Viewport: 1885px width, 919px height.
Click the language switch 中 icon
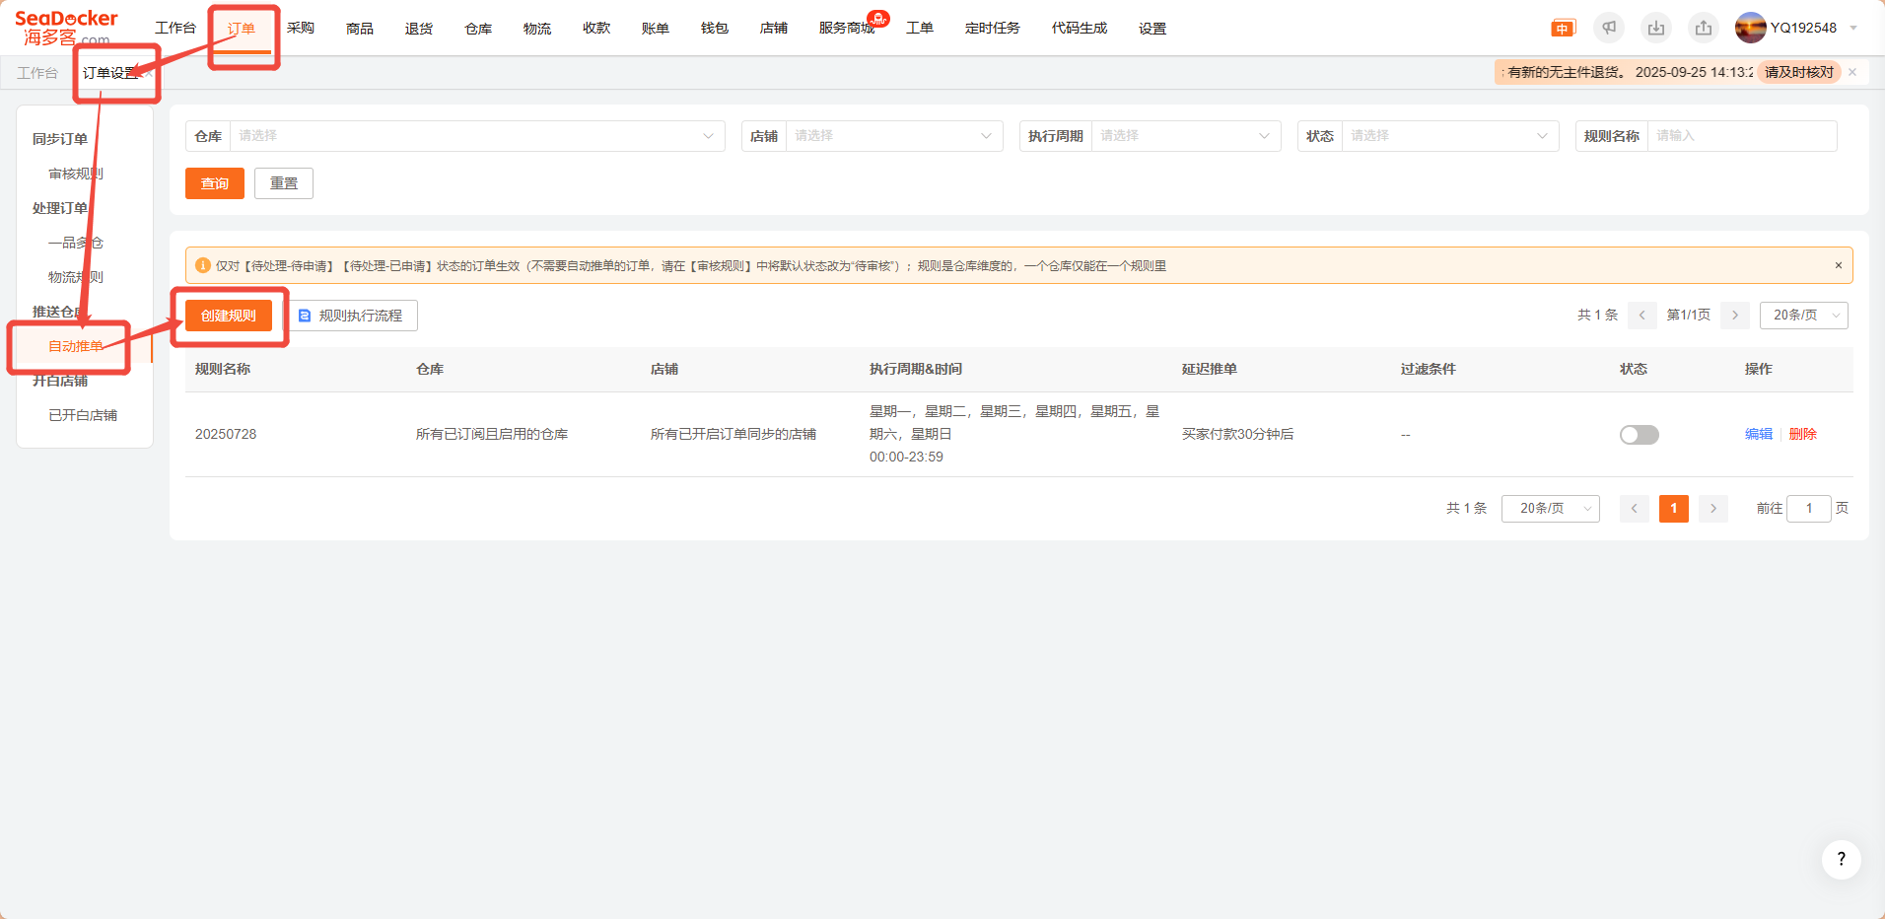pos(1563,29)
